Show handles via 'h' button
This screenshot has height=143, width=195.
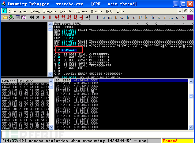click(x=128, y=17)
